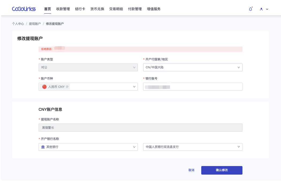
Task: Go to 首页 tab
Action: point(47,9)
